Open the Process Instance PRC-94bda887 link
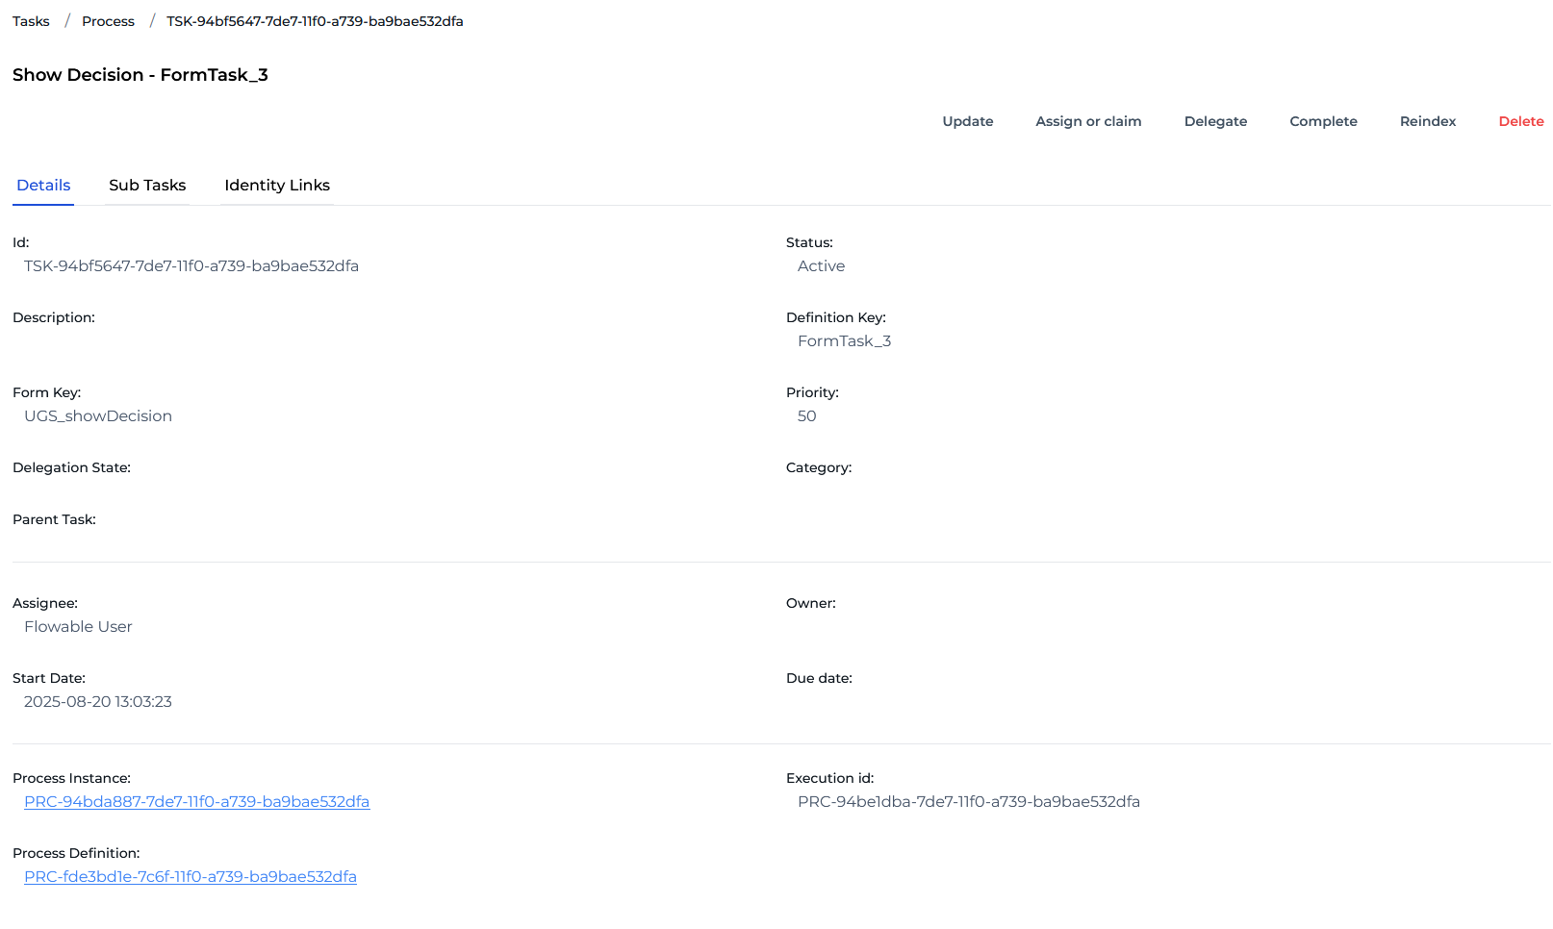Viewport: 1553px width, 929px height. pyautogui.click(x=197, y=800)
